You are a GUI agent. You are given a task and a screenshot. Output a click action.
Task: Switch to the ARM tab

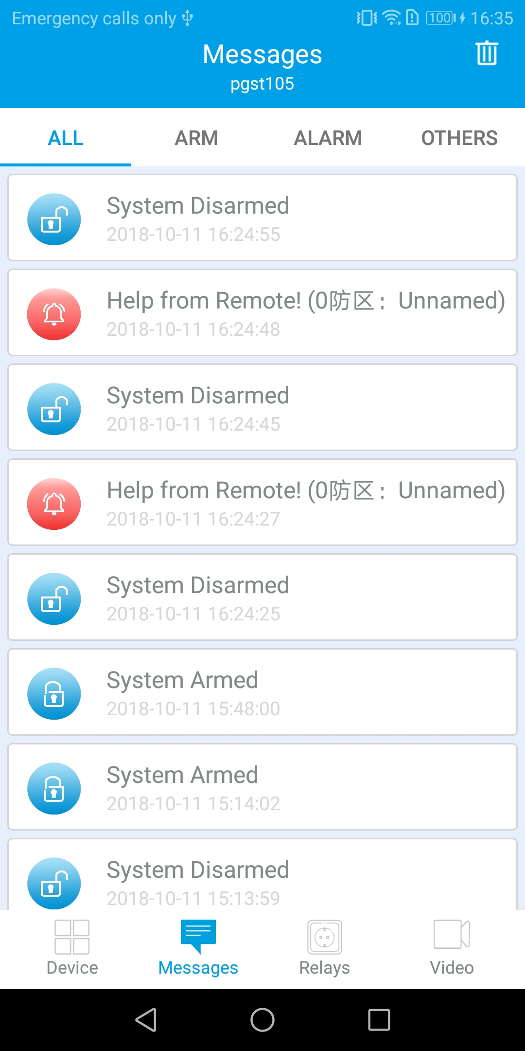196,138
